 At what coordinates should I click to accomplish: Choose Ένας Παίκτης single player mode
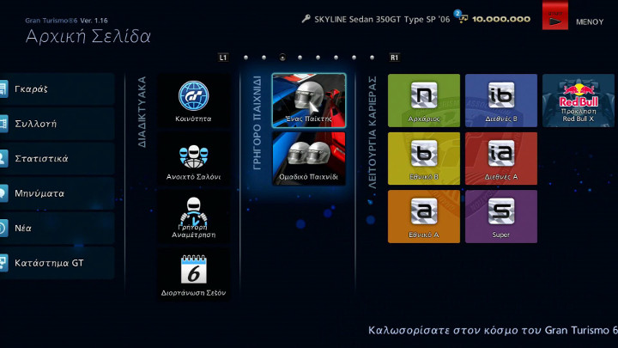point(309,101)
